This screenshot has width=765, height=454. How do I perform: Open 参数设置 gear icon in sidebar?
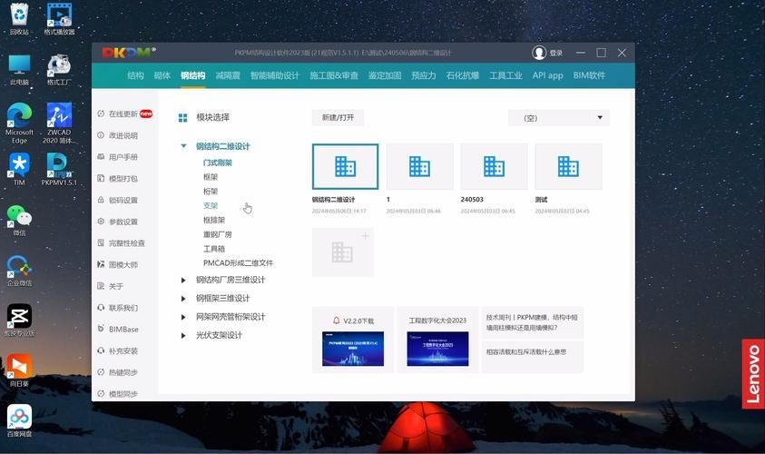coord(101,222)
